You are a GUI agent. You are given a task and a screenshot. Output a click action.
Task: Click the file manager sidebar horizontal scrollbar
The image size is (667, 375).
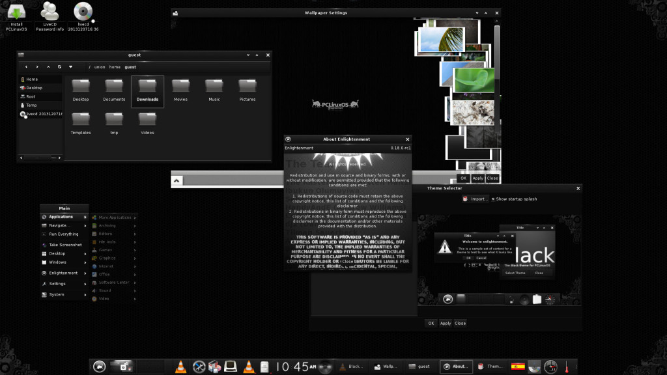(40, 158)
